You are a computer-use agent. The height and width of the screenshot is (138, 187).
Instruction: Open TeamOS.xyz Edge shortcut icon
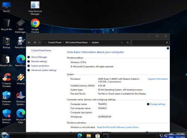(21, 61)
